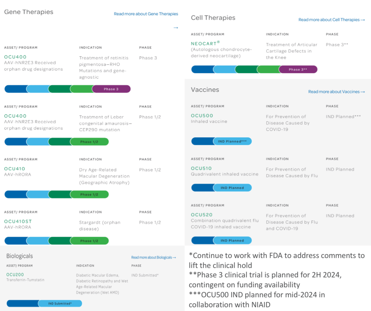Image resolution: width=371 pixels, height=311 pixels.
Task: Click the IND Submitted* progress pill
Action: [60, 304]
